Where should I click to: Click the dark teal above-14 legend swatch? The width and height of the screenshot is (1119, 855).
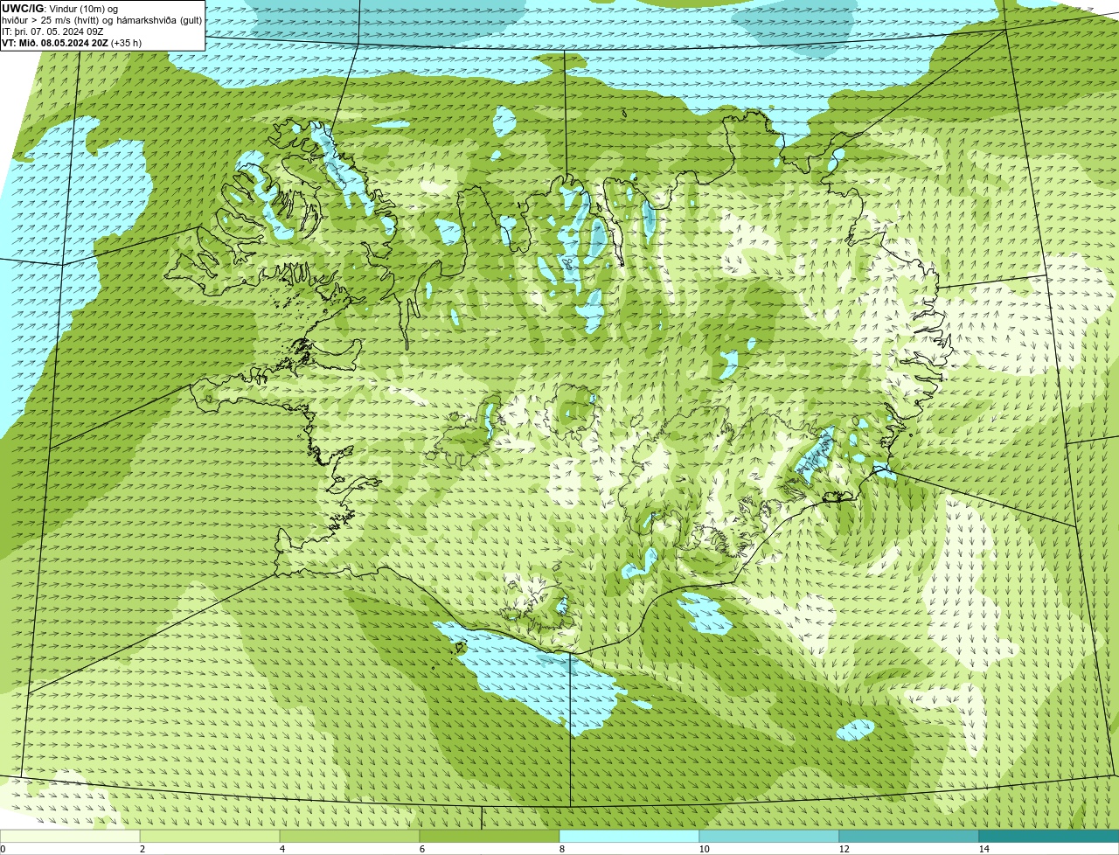1049,836
